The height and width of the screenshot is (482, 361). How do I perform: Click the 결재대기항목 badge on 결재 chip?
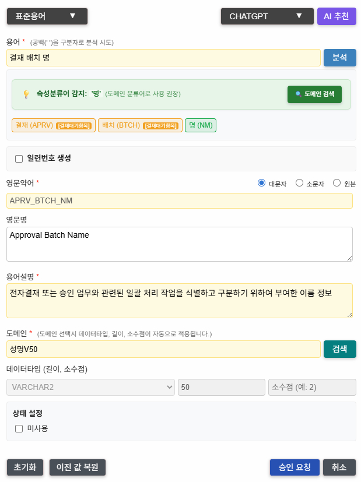pos(74,126)
